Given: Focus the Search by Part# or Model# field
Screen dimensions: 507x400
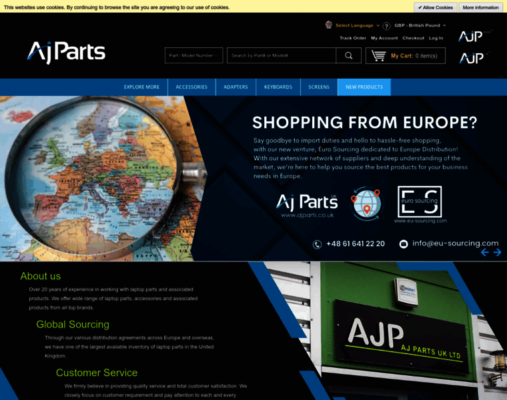Looking at the screenshot, I should coord(282,55).
